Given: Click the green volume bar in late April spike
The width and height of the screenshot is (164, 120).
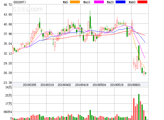Looking at the screenshot, I should [x=90, y=115].
